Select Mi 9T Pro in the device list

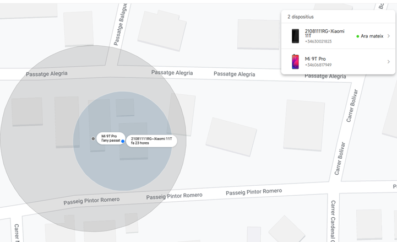pyautogui.click(x=316, y=58)
